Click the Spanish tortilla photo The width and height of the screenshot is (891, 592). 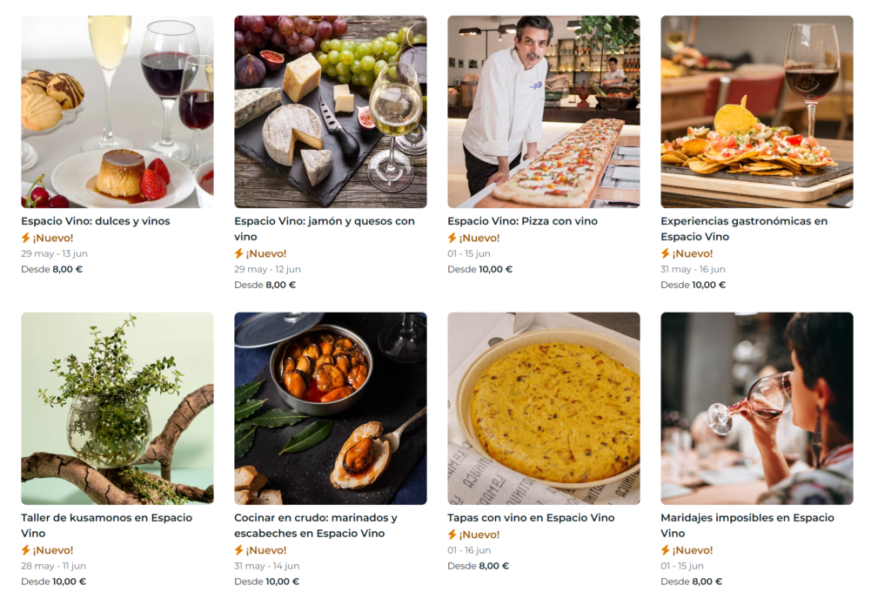coord(544,408)
